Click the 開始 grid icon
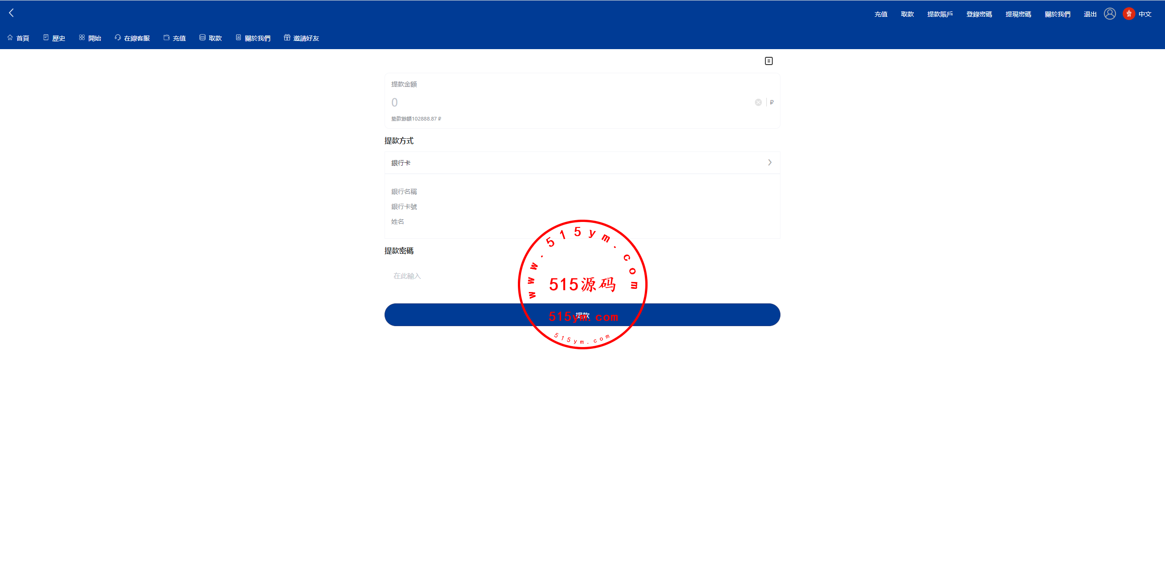 pos(82,38)
